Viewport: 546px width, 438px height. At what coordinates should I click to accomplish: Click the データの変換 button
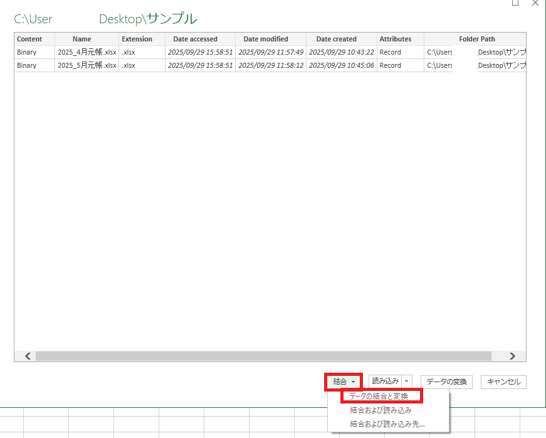[446, 382]
